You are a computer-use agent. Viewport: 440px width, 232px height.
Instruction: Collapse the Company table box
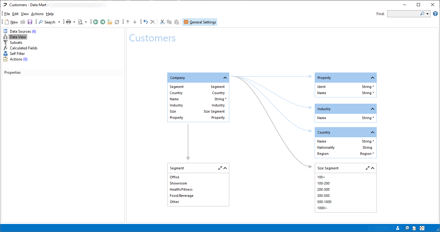[225, 78]
